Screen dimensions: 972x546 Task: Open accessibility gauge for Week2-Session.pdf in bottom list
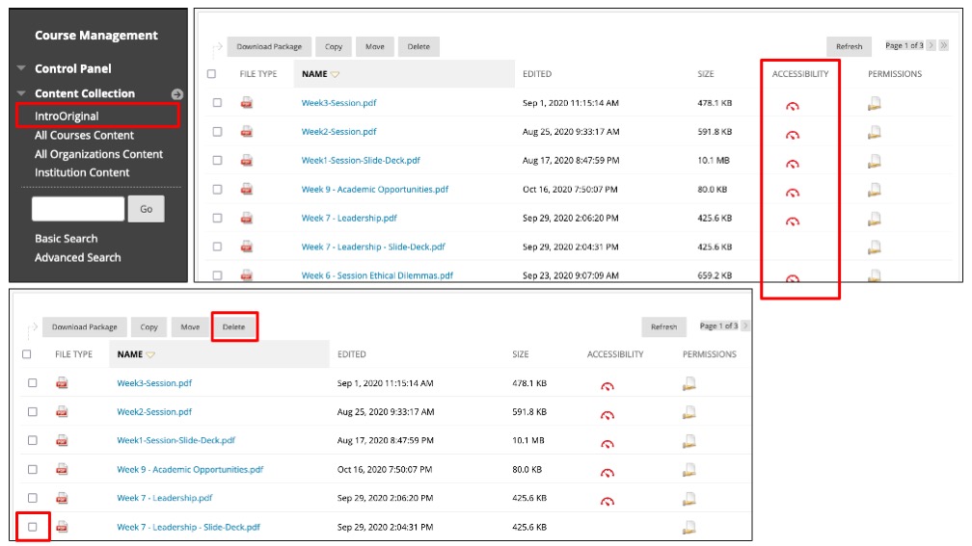coord(607,415)
